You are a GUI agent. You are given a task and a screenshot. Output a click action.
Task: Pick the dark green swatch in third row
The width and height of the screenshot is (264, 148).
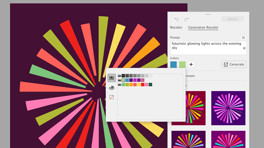(150, 85)
